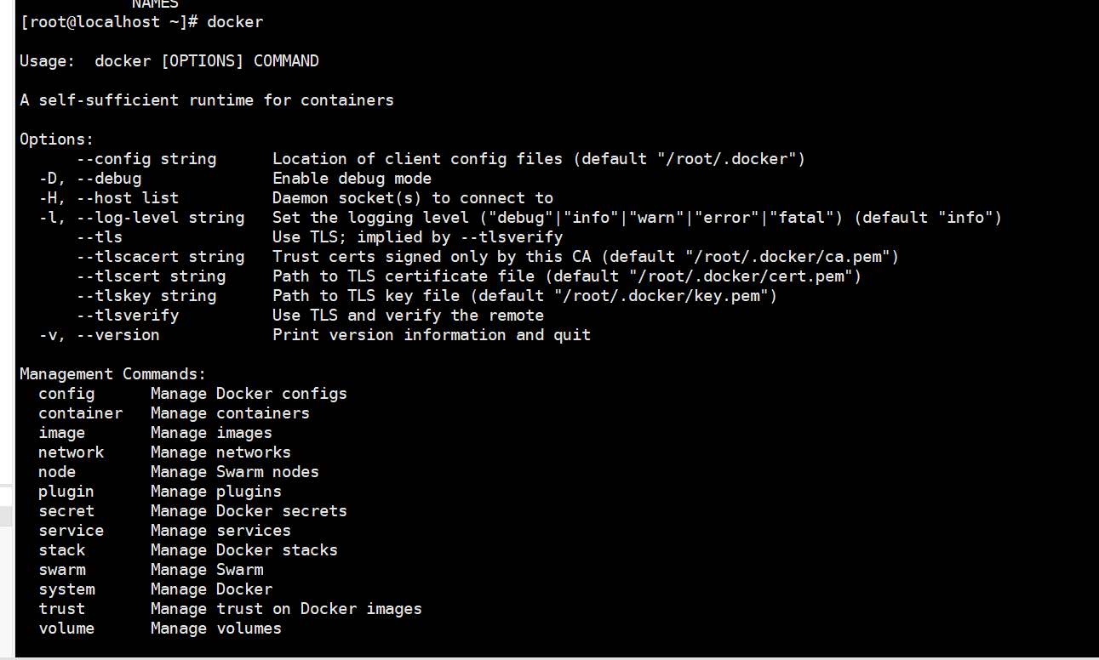Click the "--debug" option flag

point(108,179)
